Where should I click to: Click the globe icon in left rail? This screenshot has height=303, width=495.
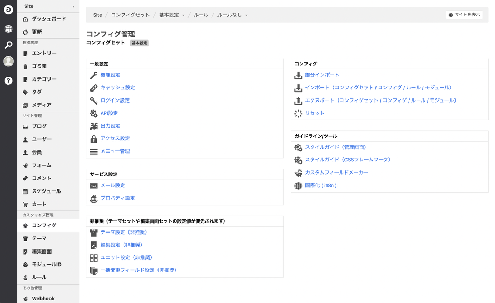8,28
